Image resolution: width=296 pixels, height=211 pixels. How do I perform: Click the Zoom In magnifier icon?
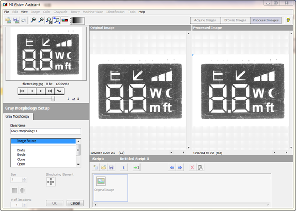33,20
